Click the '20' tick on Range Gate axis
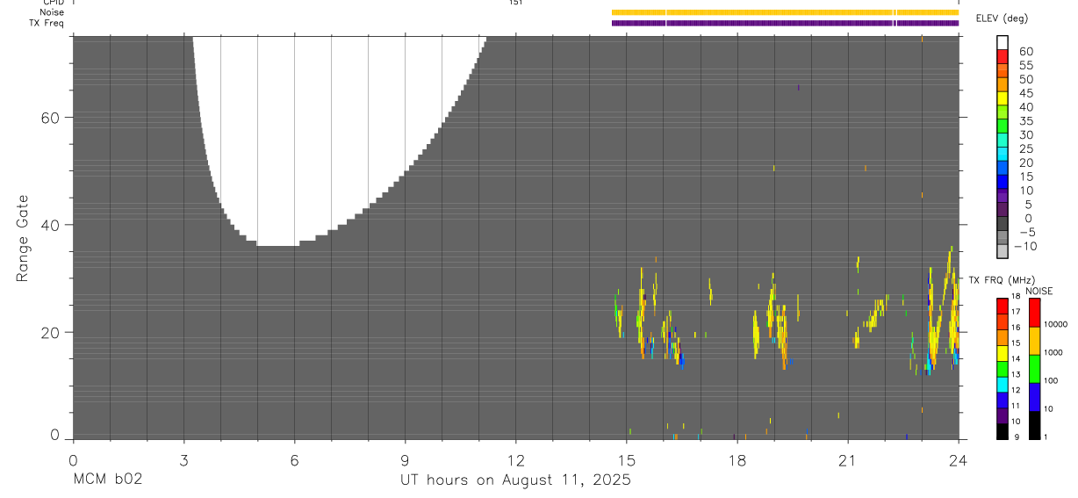The width and height of the screenshot is (1078, 498). 50,333
